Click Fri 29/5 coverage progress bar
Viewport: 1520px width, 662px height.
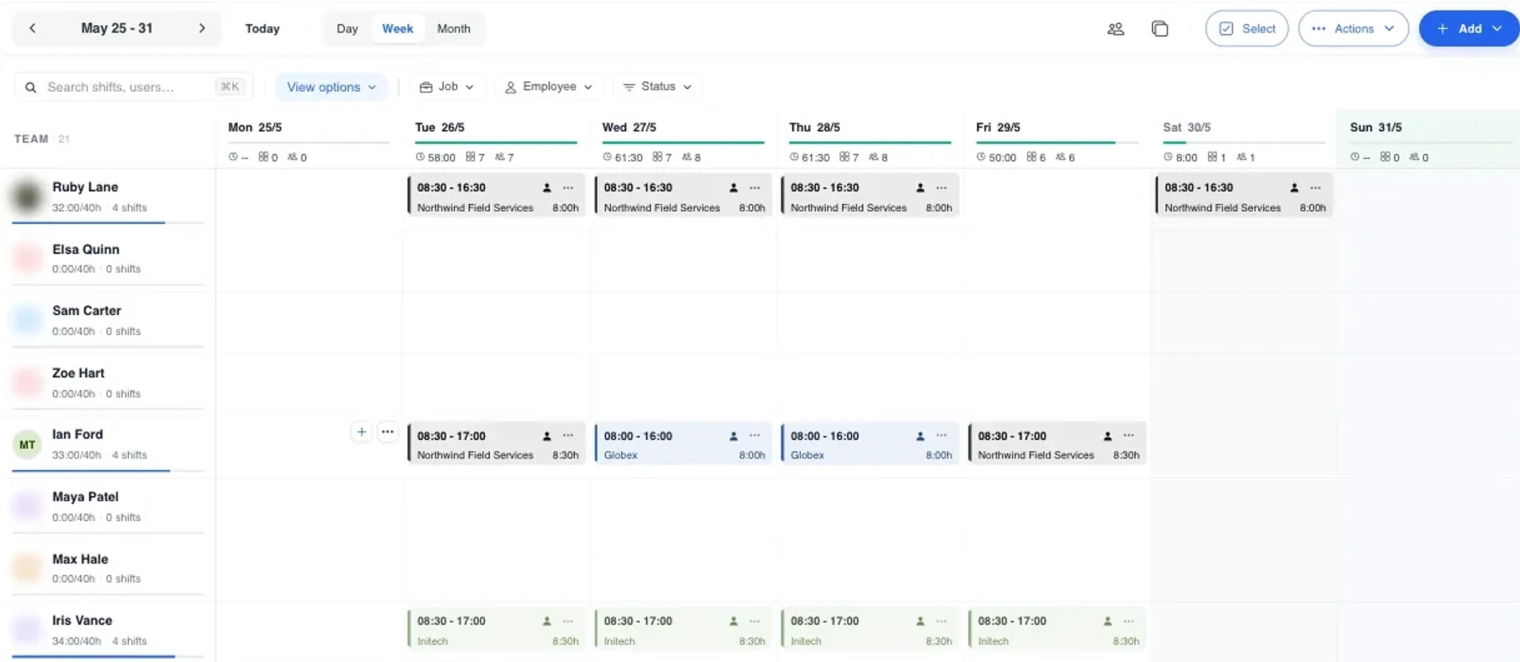coord(1057,143)
